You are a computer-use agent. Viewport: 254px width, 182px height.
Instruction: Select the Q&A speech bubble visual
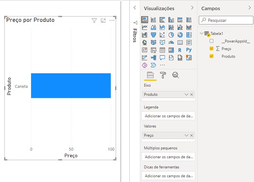click(x=162, y=57)
